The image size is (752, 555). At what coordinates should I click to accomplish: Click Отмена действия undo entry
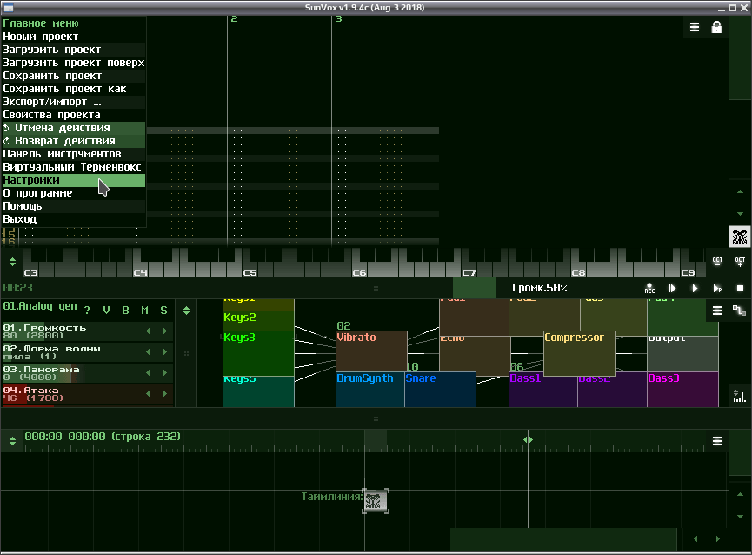[73, 128]
